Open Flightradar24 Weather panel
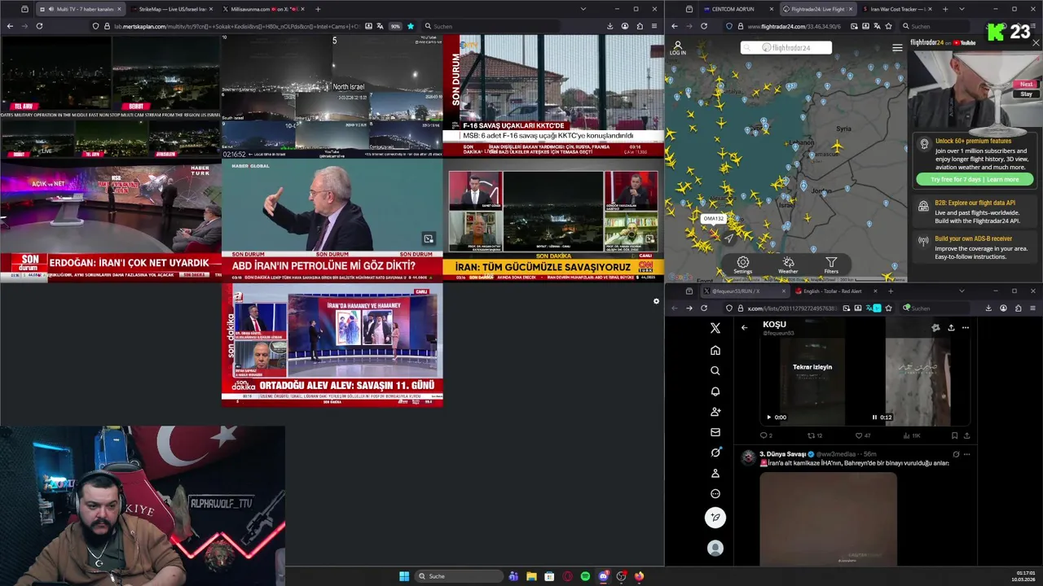The image size is (1043, 586). [788, 265]
